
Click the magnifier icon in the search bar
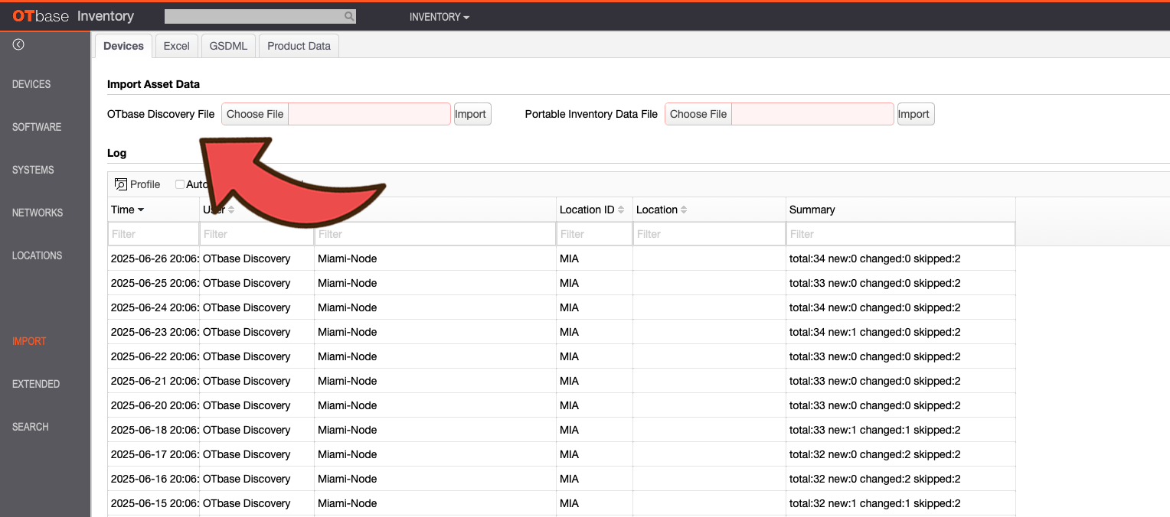[x=348, y=15]
